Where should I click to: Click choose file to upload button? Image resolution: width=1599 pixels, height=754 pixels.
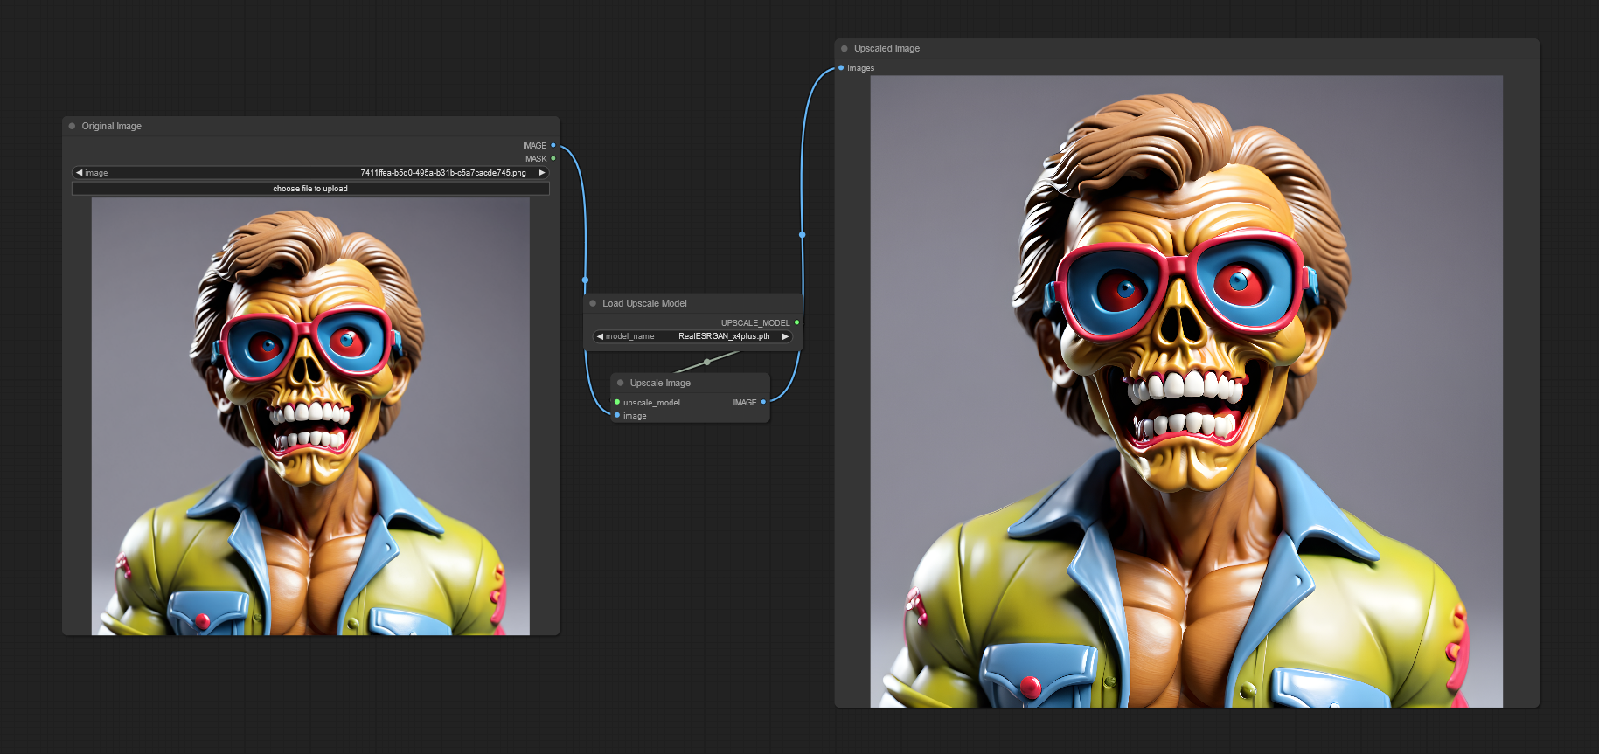310,189
